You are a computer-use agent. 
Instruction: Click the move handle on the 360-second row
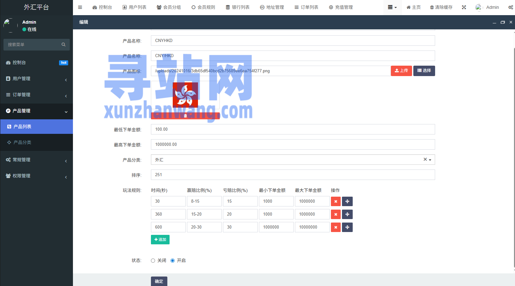pos(347,214)
